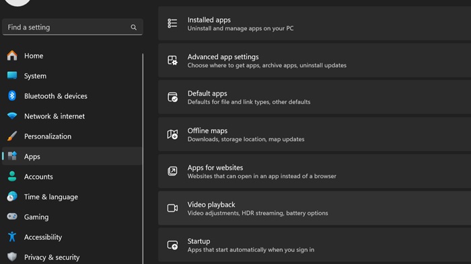Open Startup apps settings

(314, 245)
